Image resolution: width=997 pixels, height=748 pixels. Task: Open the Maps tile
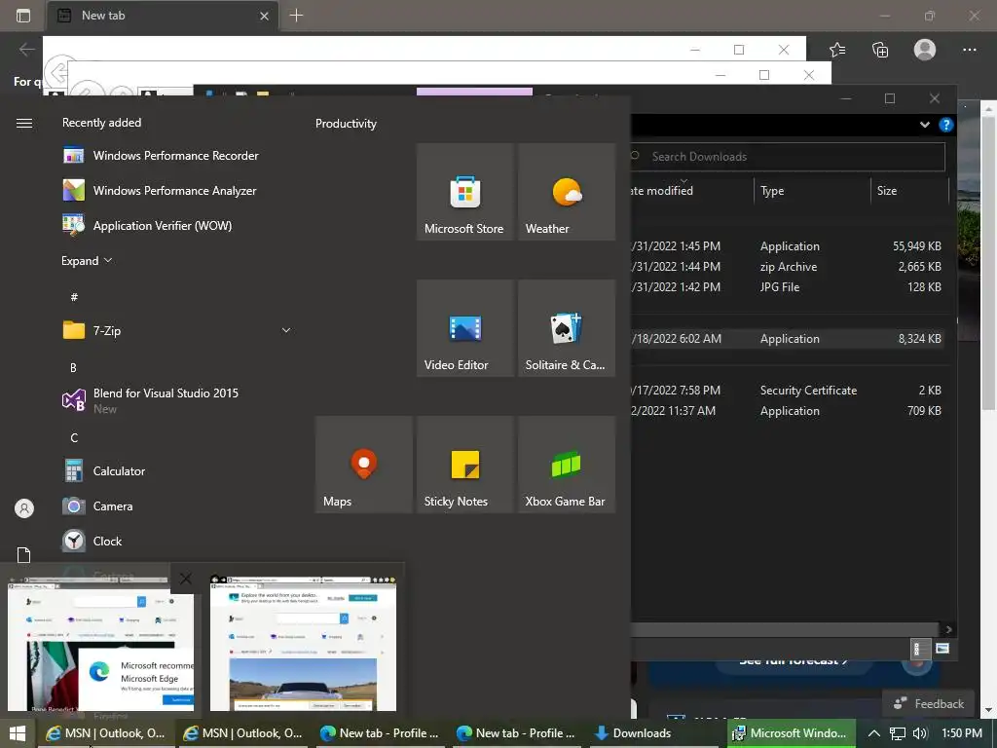point(364,465)
